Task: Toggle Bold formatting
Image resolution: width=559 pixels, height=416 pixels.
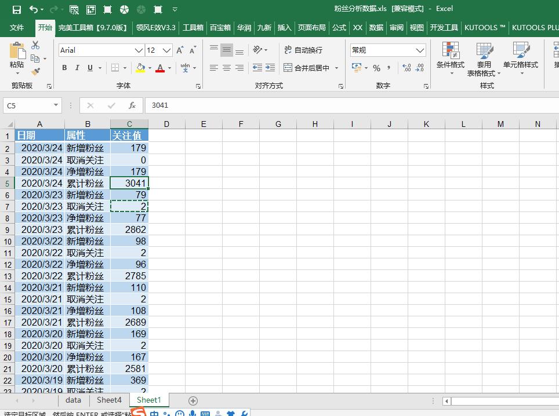Action: click(64, 68)
